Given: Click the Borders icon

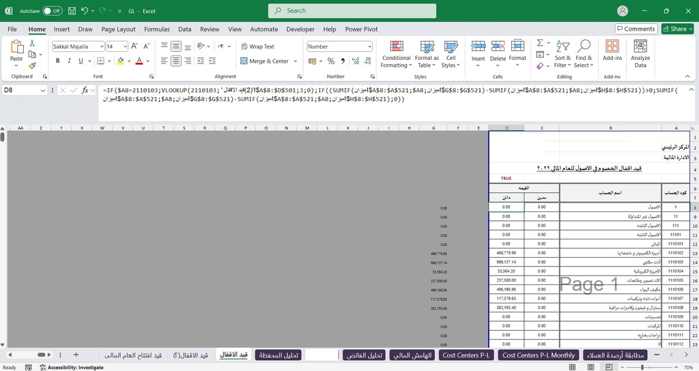Looking at the screenshot, I should click(101, 61).
